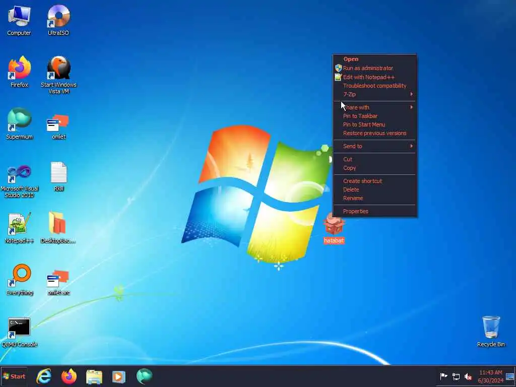The image size is (516, 387).
Task: Choose Rename in the context menu
Action: point(375,198)
